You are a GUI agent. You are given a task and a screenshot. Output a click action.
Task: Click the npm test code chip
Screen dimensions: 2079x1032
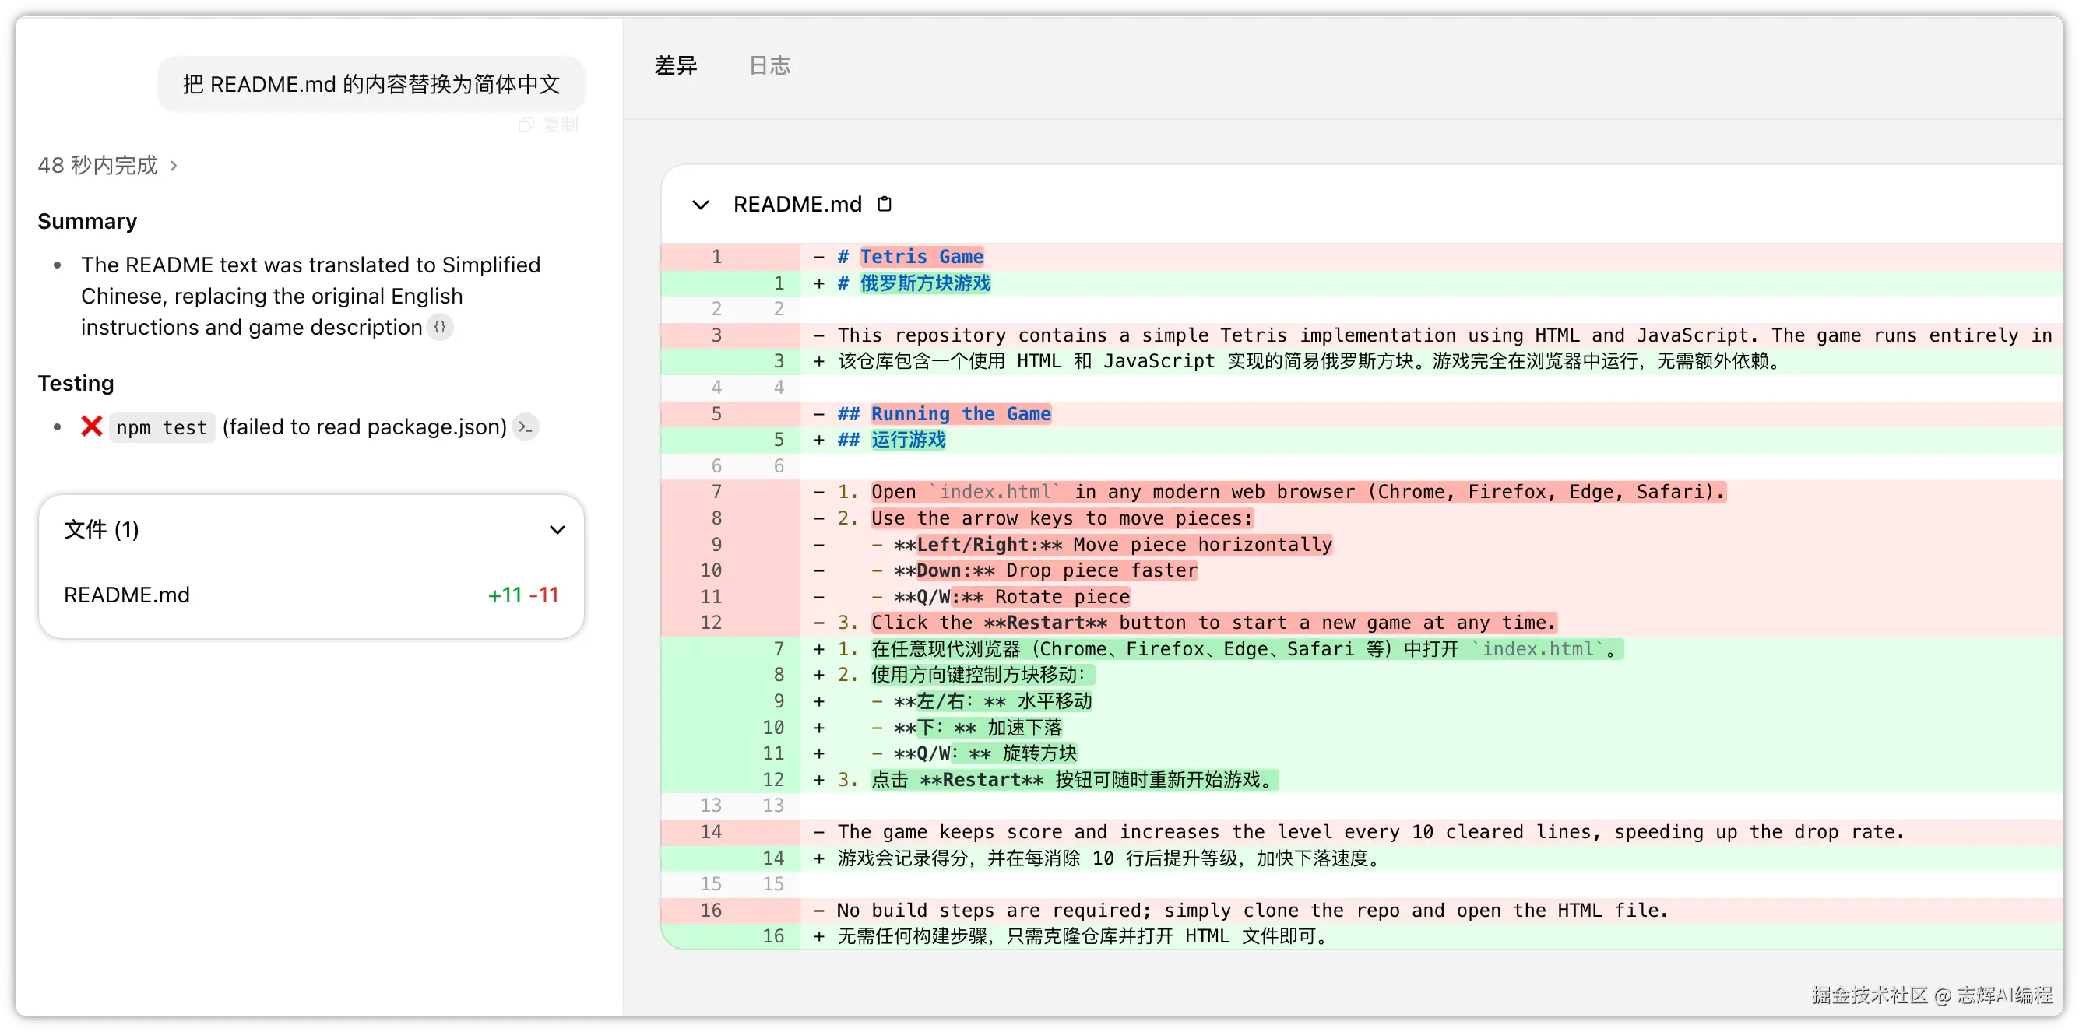pyautogui.click(x=161, y=427)
